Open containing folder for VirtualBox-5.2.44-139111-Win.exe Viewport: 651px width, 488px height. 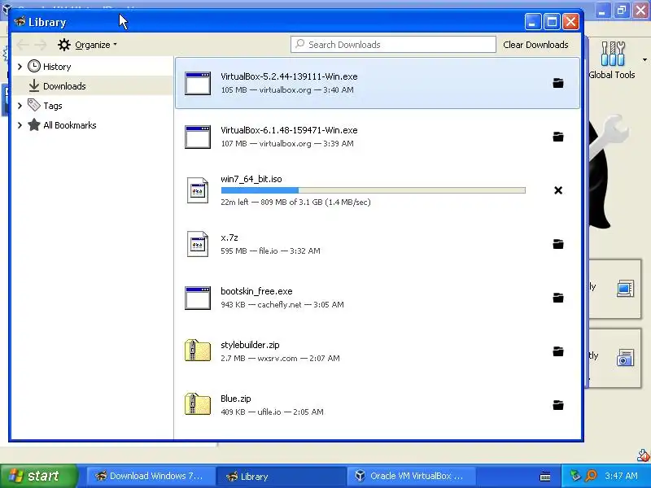[x=558, y=83]
